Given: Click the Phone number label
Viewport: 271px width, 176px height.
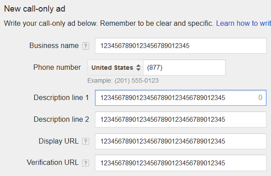Looking at the screenshot, I should pos(57,68).
